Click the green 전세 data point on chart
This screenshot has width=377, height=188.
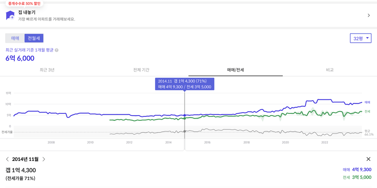point(184,118)
